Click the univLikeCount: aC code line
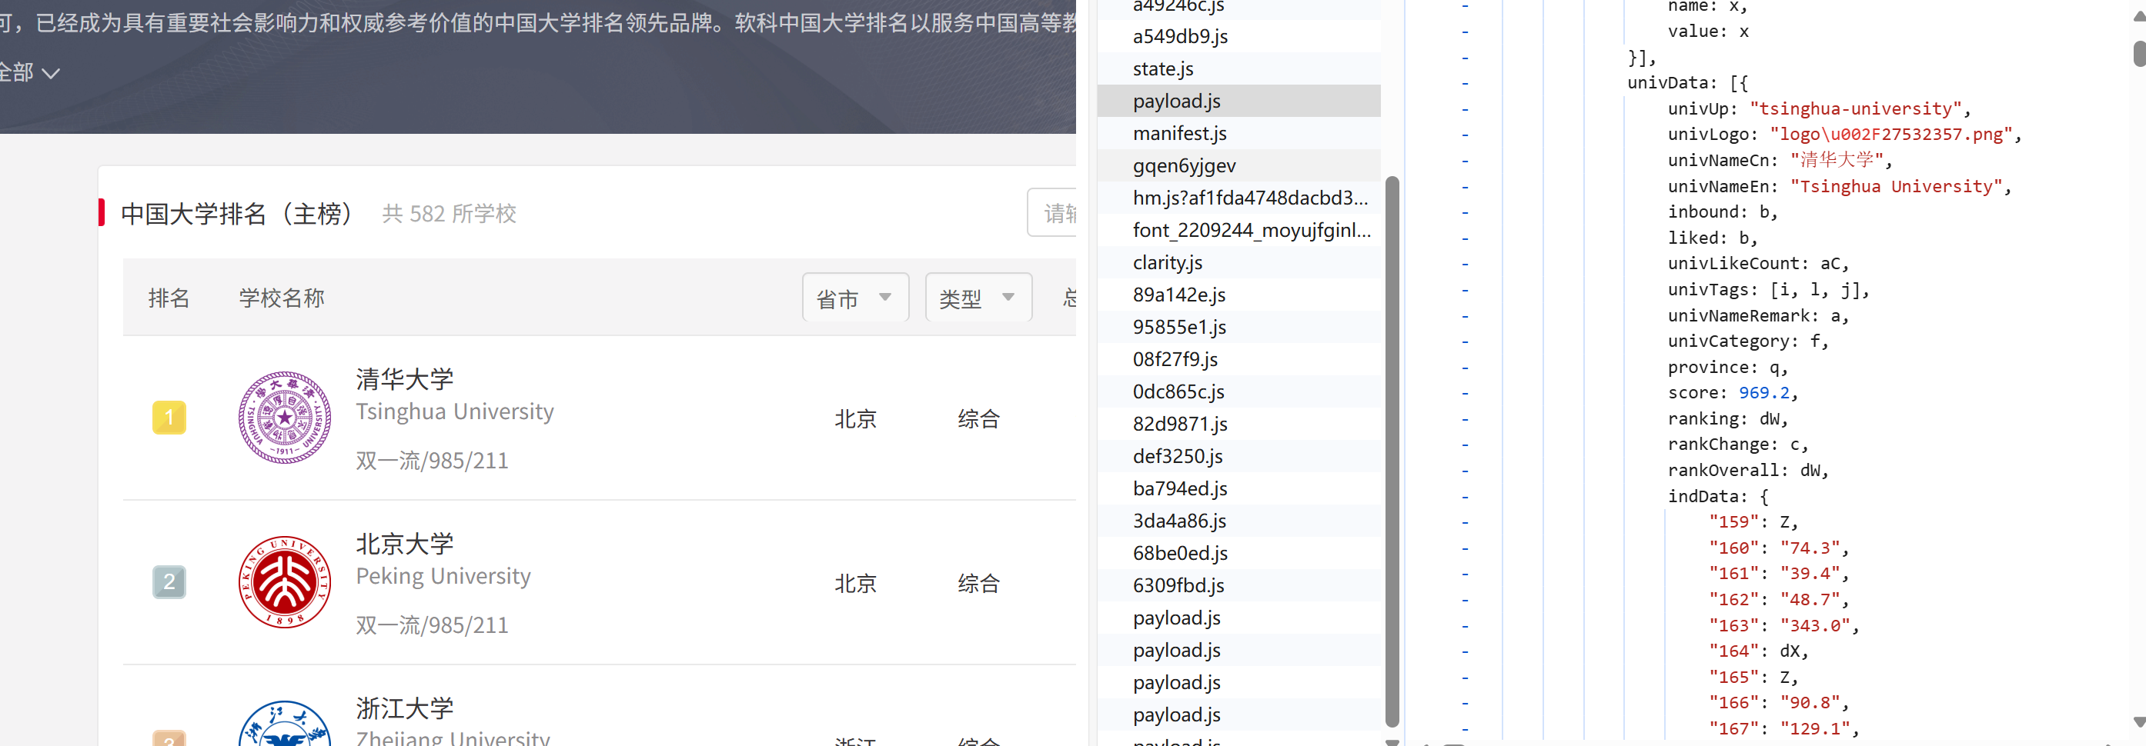Viewport: 2146px width, 746px height. pyautogui.click(x=1758, y=263)
